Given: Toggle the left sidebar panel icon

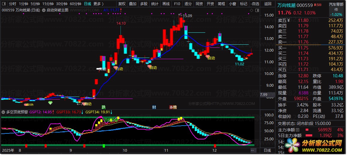Looking at the screenshot, I should click(4, 4).
